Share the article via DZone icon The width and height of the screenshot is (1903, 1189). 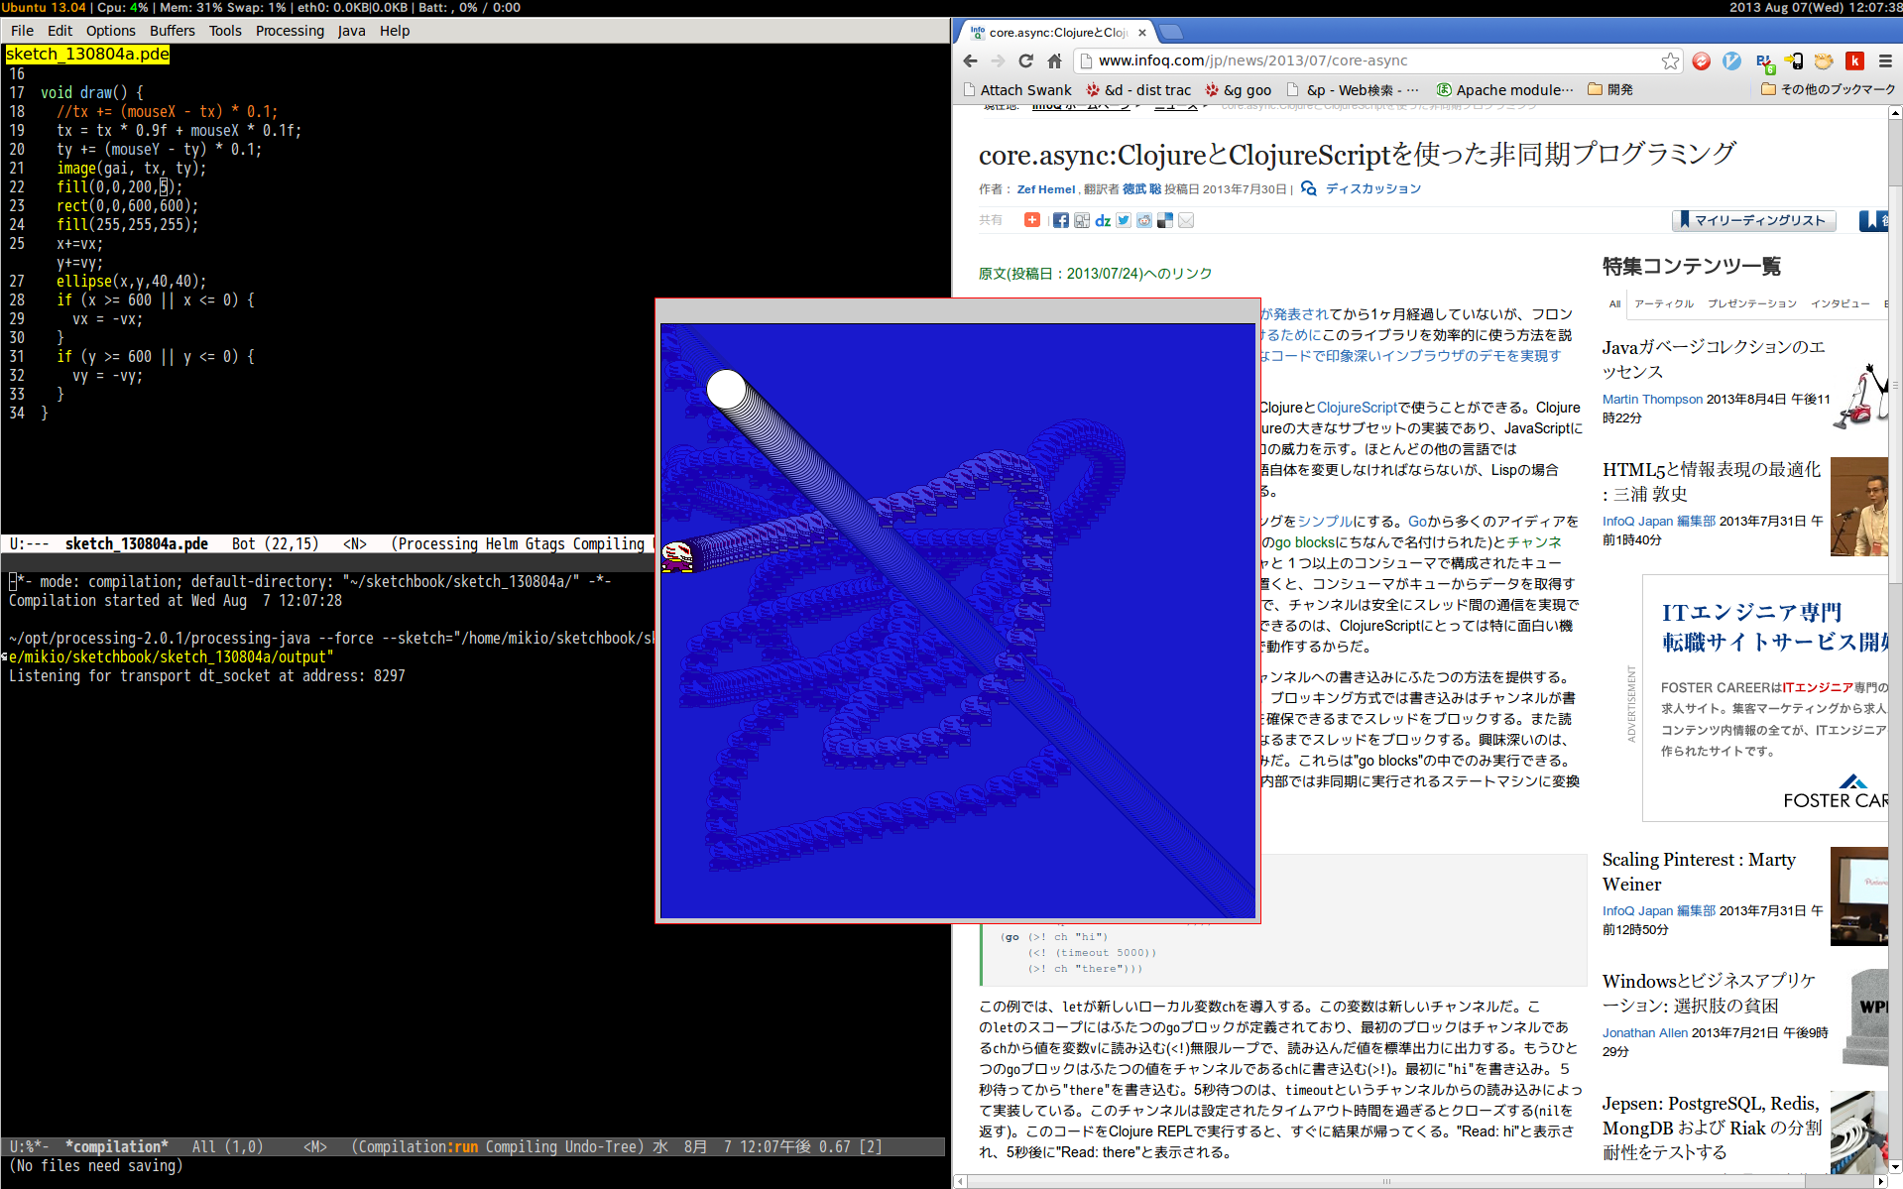coord(1103,220)
